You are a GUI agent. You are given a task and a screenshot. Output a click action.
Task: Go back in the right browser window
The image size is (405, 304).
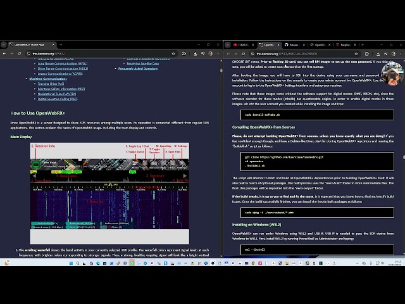(228, 54)
